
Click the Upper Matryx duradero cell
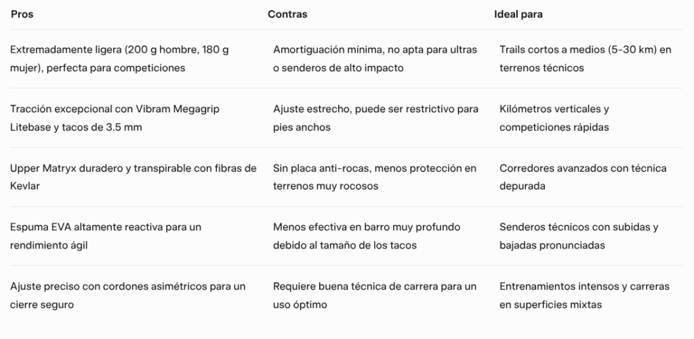coord(134,177)
